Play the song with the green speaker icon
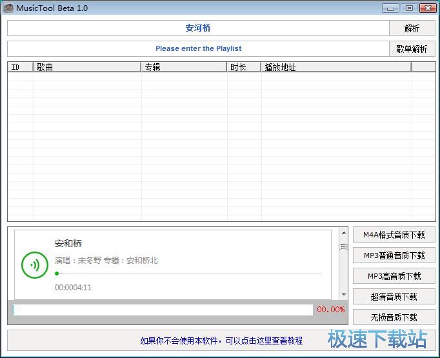This screenshot has height=358, width=440. coord(35,265)
